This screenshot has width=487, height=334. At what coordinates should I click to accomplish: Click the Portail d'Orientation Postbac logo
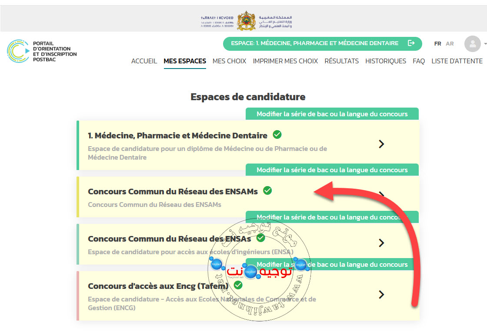point(42,51)
